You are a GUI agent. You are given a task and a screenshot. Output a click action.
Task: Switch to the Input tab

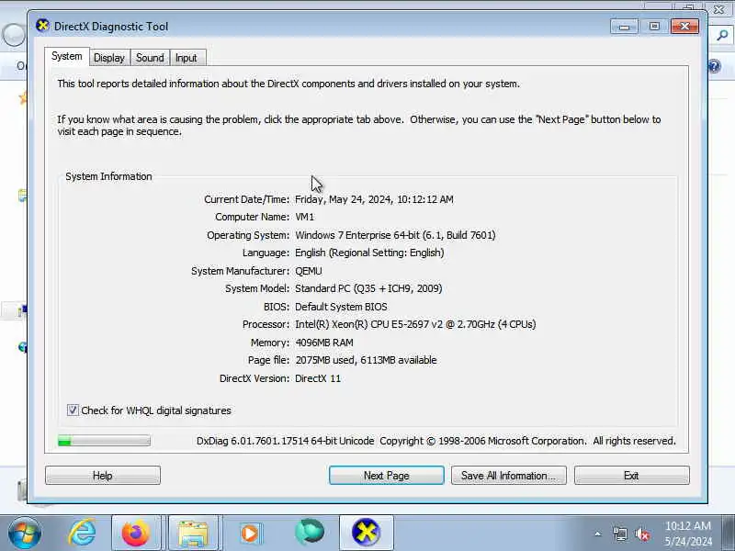click(187, 58)
